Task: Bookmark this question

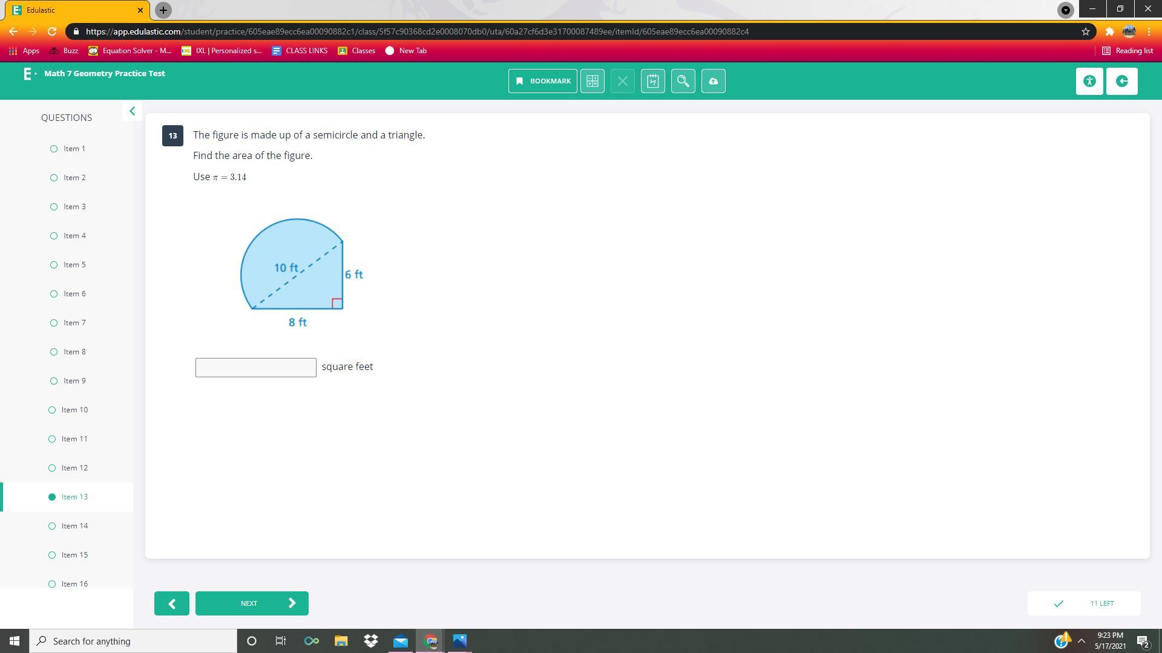Action: click(x=542, y=81)
